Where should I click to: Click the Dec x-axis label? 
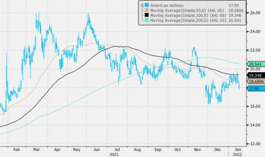pos(218,150)
